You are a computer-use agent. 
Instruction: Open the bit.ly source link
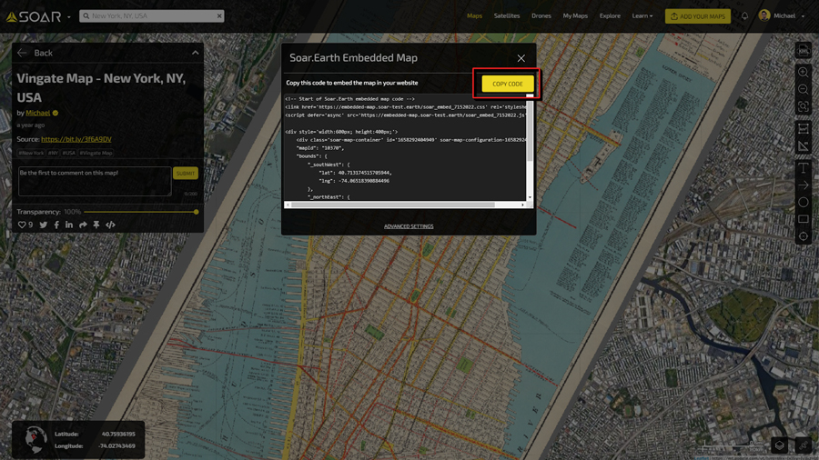76,139
